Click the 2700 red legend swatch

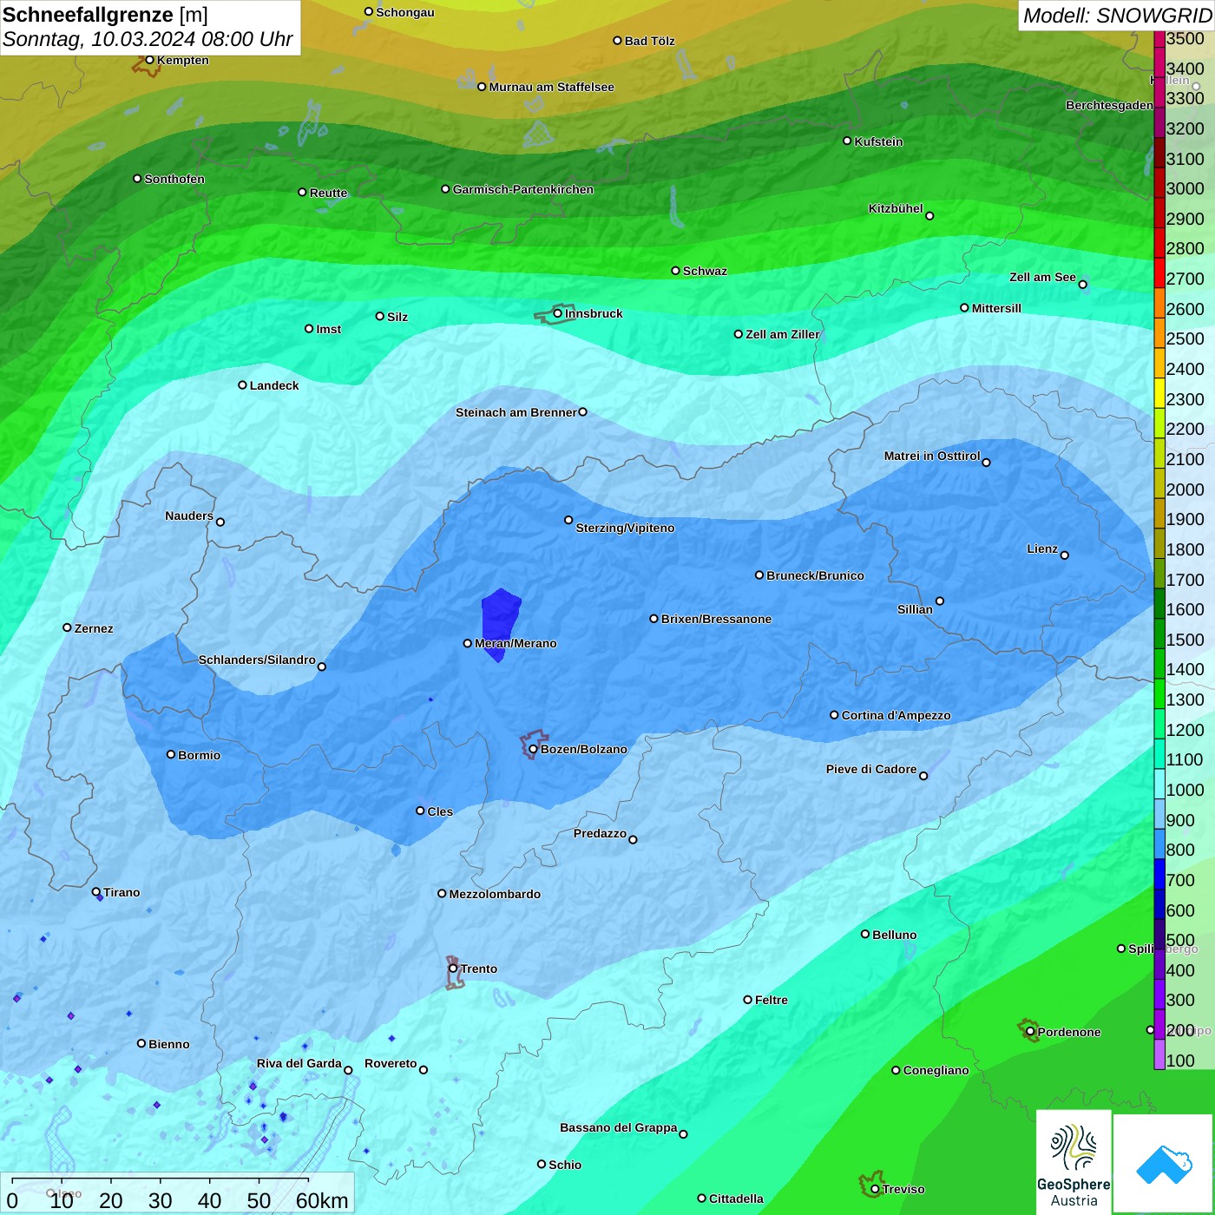coord(1159,273)
